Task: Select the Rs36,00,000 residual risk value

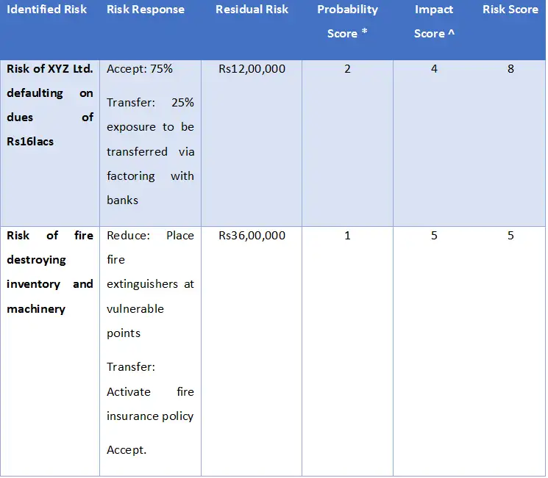Action: click(252, 236)
